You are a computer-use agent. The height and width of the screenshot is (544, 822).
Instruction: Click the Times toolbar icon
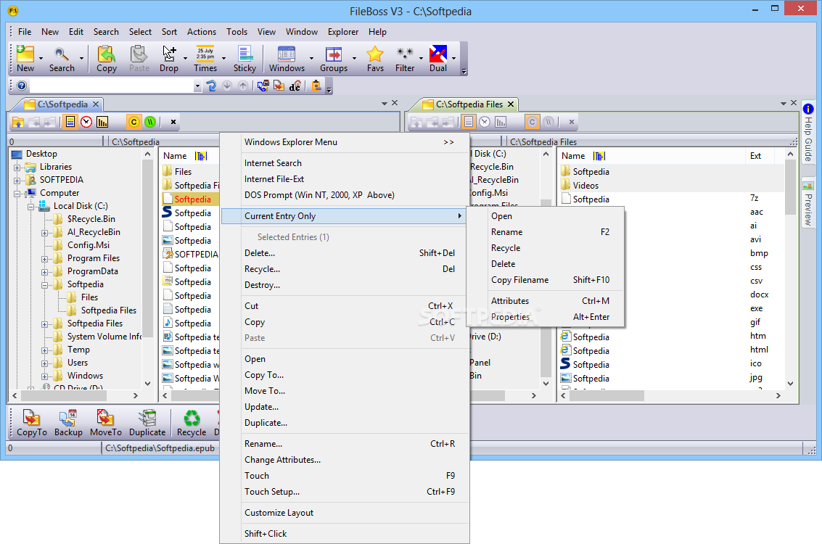point(205,54)
